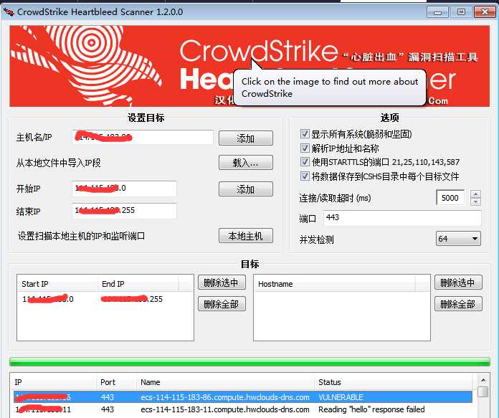499x418 pixels.
Task: Click the green scan progress bar
Action: (x=249, y=361)
